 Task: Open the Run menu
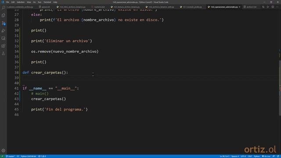click(40, 2)
